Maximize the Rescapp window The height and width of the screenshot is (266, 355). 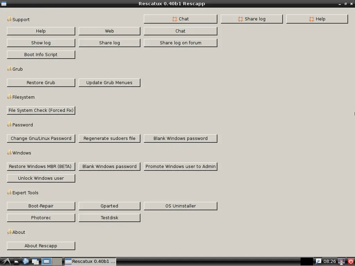pyautogui.click(x=346, y=4)
